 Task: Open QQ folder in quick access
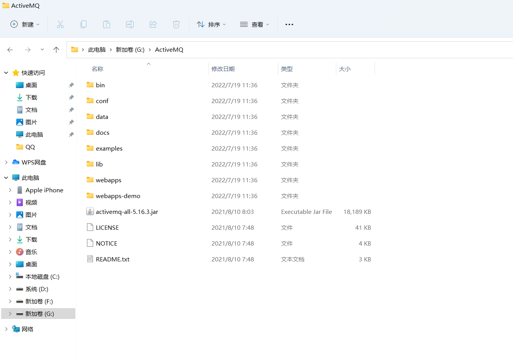[x=30, y=147]
